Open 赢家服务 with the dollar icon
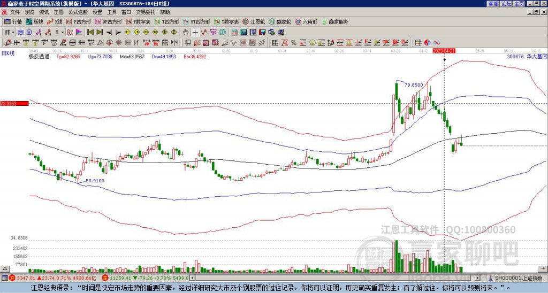This screenshot has height=293, width=548. 335,21
